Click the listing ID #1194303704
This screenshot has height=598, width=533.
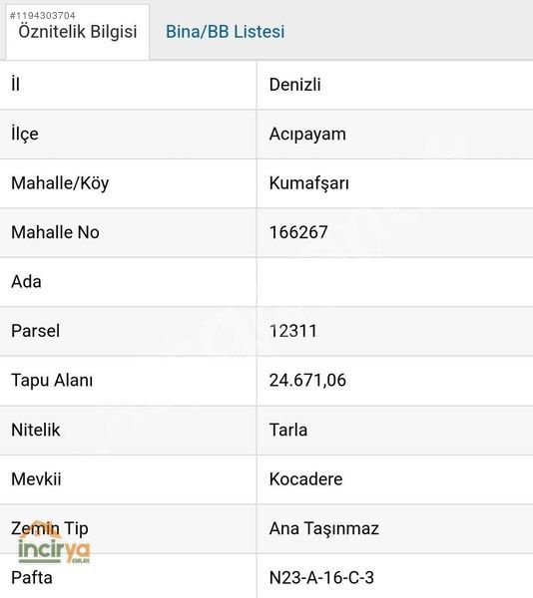tap(42, 16)
